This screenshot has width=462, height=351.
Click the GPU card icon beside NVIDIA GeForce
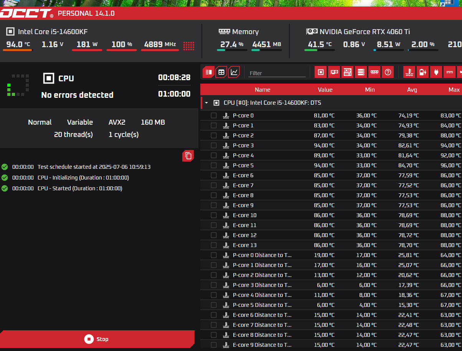click(312, 31)
